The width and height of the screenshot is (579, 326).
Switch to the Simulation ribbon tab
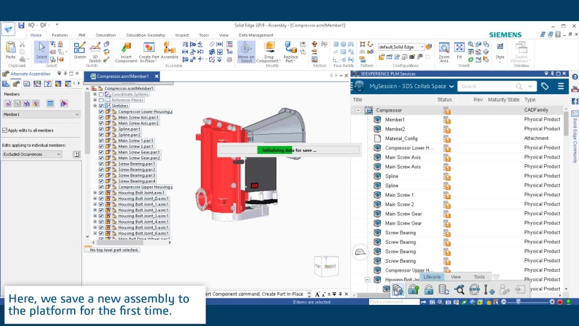click(106, 35)
